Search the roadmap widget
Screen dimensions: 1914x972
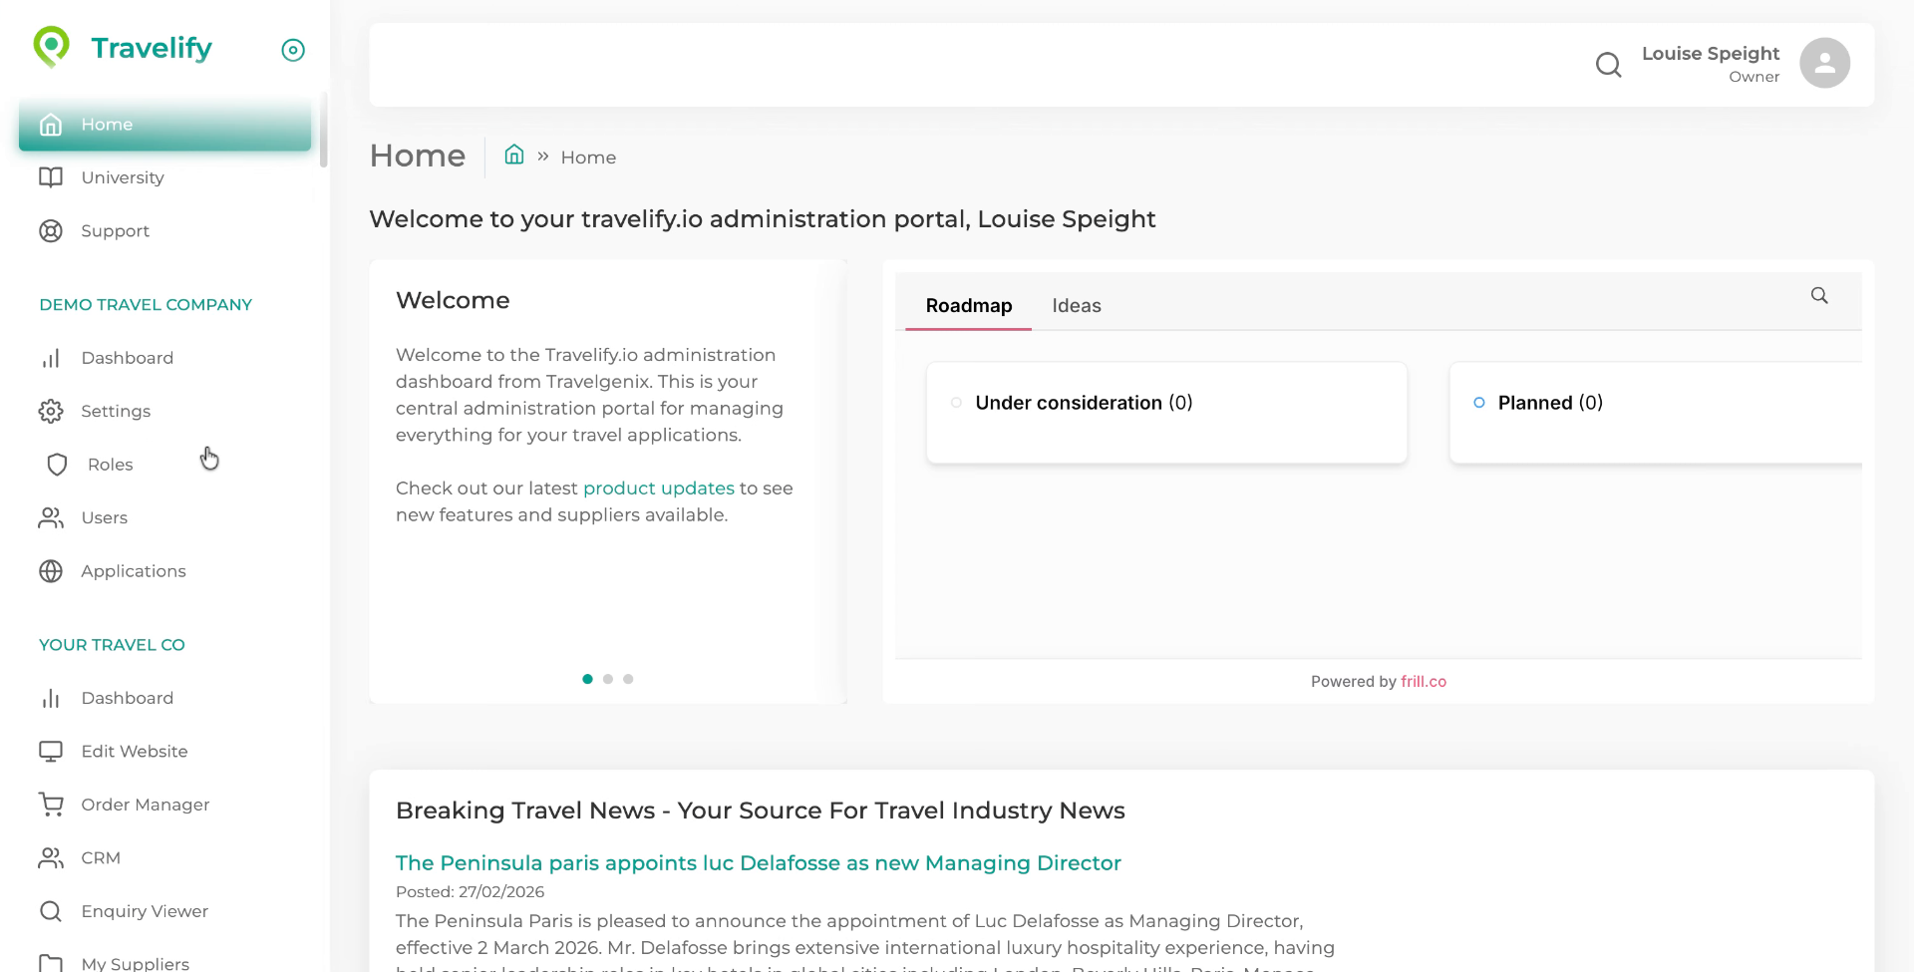pos(1819,296)
